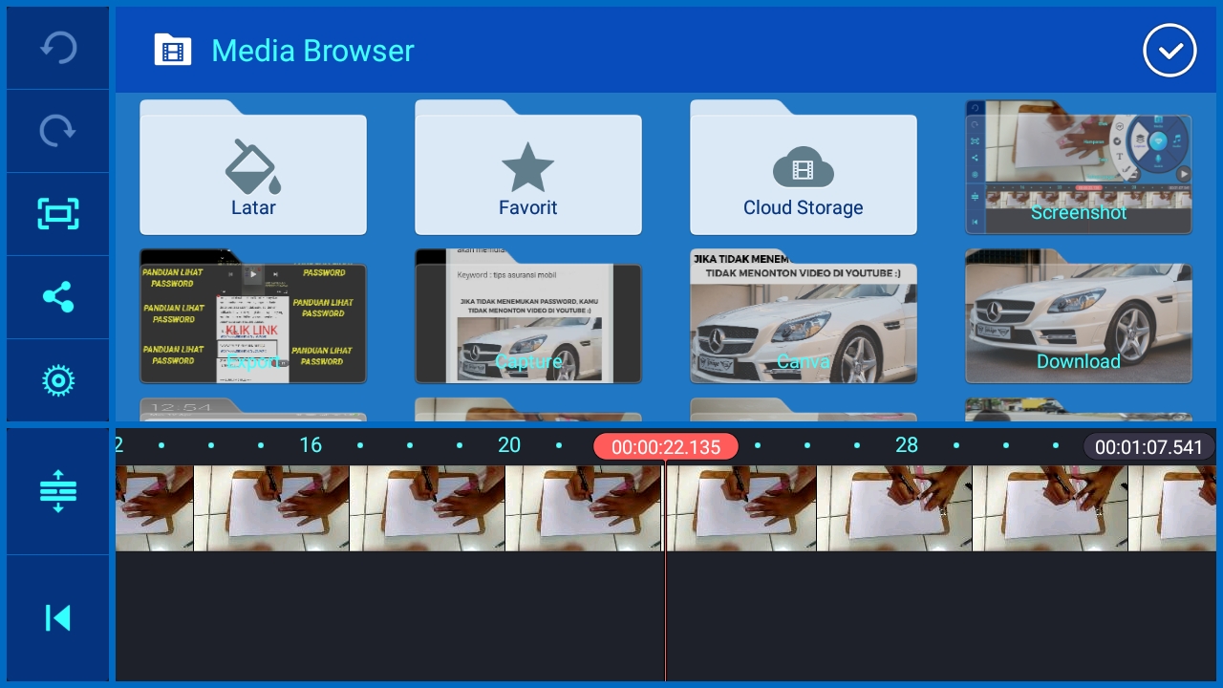
Task: Click the Media Browser film icon
Action: (x=173, y=50)
